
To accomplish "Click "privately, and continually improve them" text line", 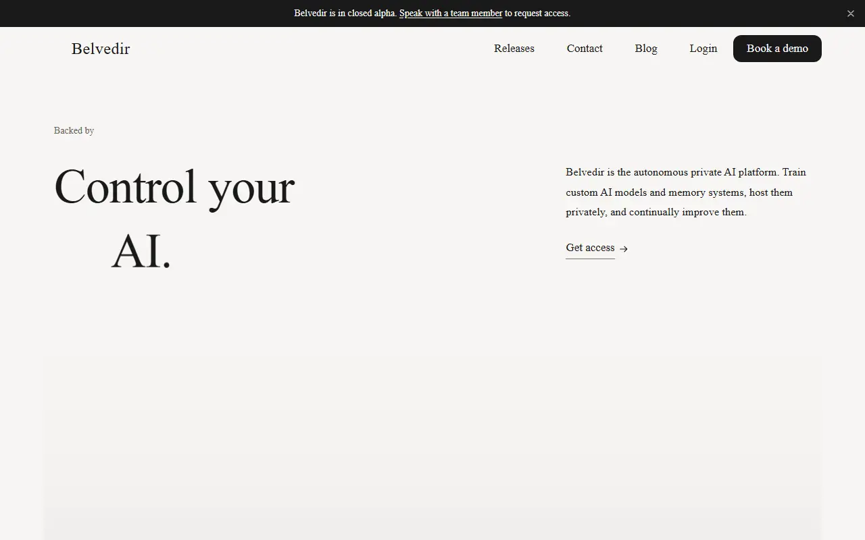I will click(x=656, y=212).
